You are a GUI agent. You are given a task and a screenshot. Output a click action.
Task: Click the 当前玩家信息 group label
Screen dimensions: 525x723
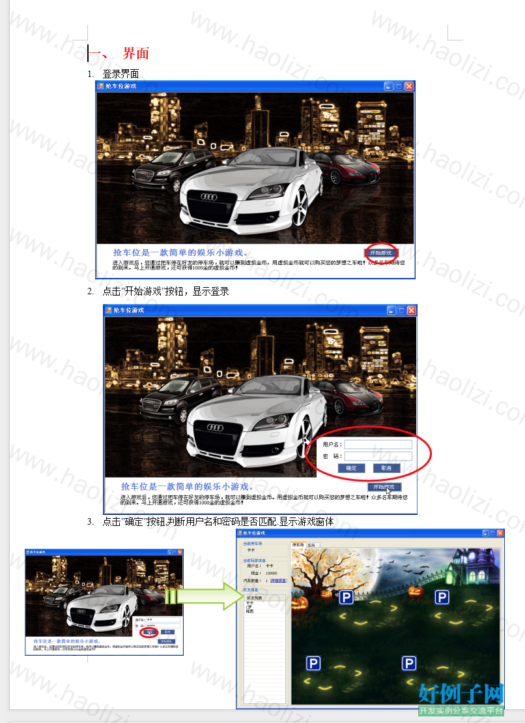coord(255,561)
